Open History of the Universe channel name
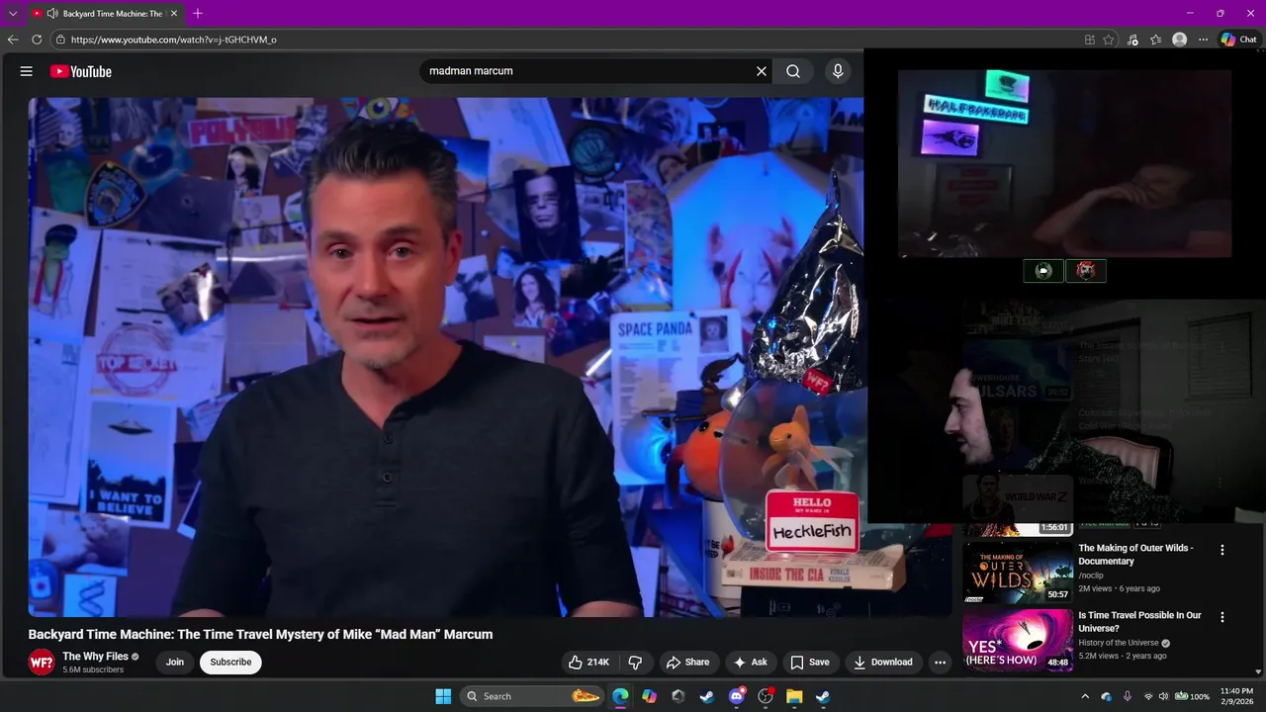 (1119, 643)
